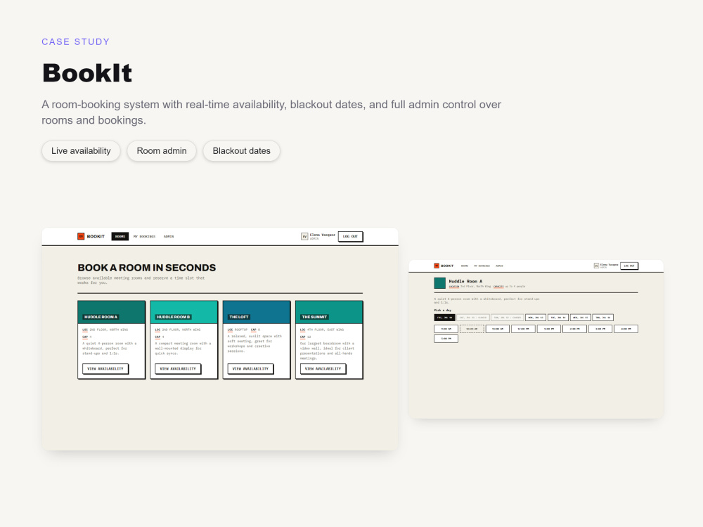Select the Wed, Jan 15 day chip

coord(581,318)
